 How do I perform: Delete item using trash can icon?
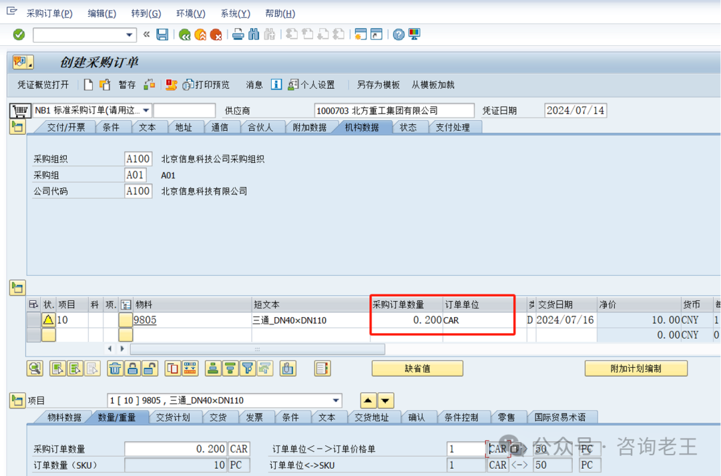click(115, 368)
